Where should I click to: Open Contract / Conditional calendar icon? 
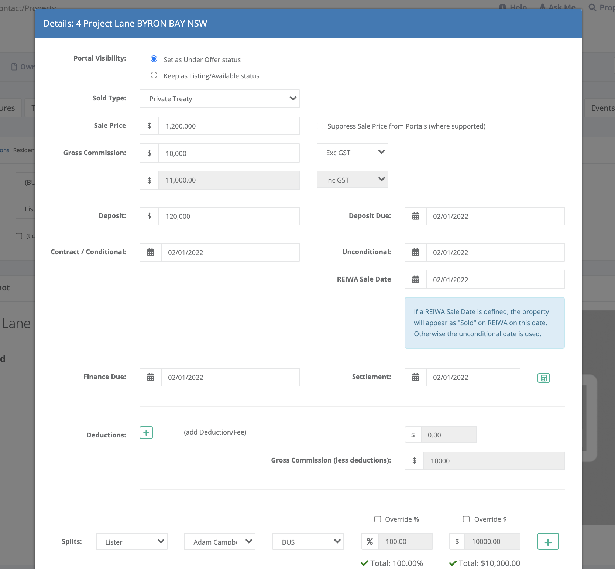pyautogui.click(x=151, y=252)
